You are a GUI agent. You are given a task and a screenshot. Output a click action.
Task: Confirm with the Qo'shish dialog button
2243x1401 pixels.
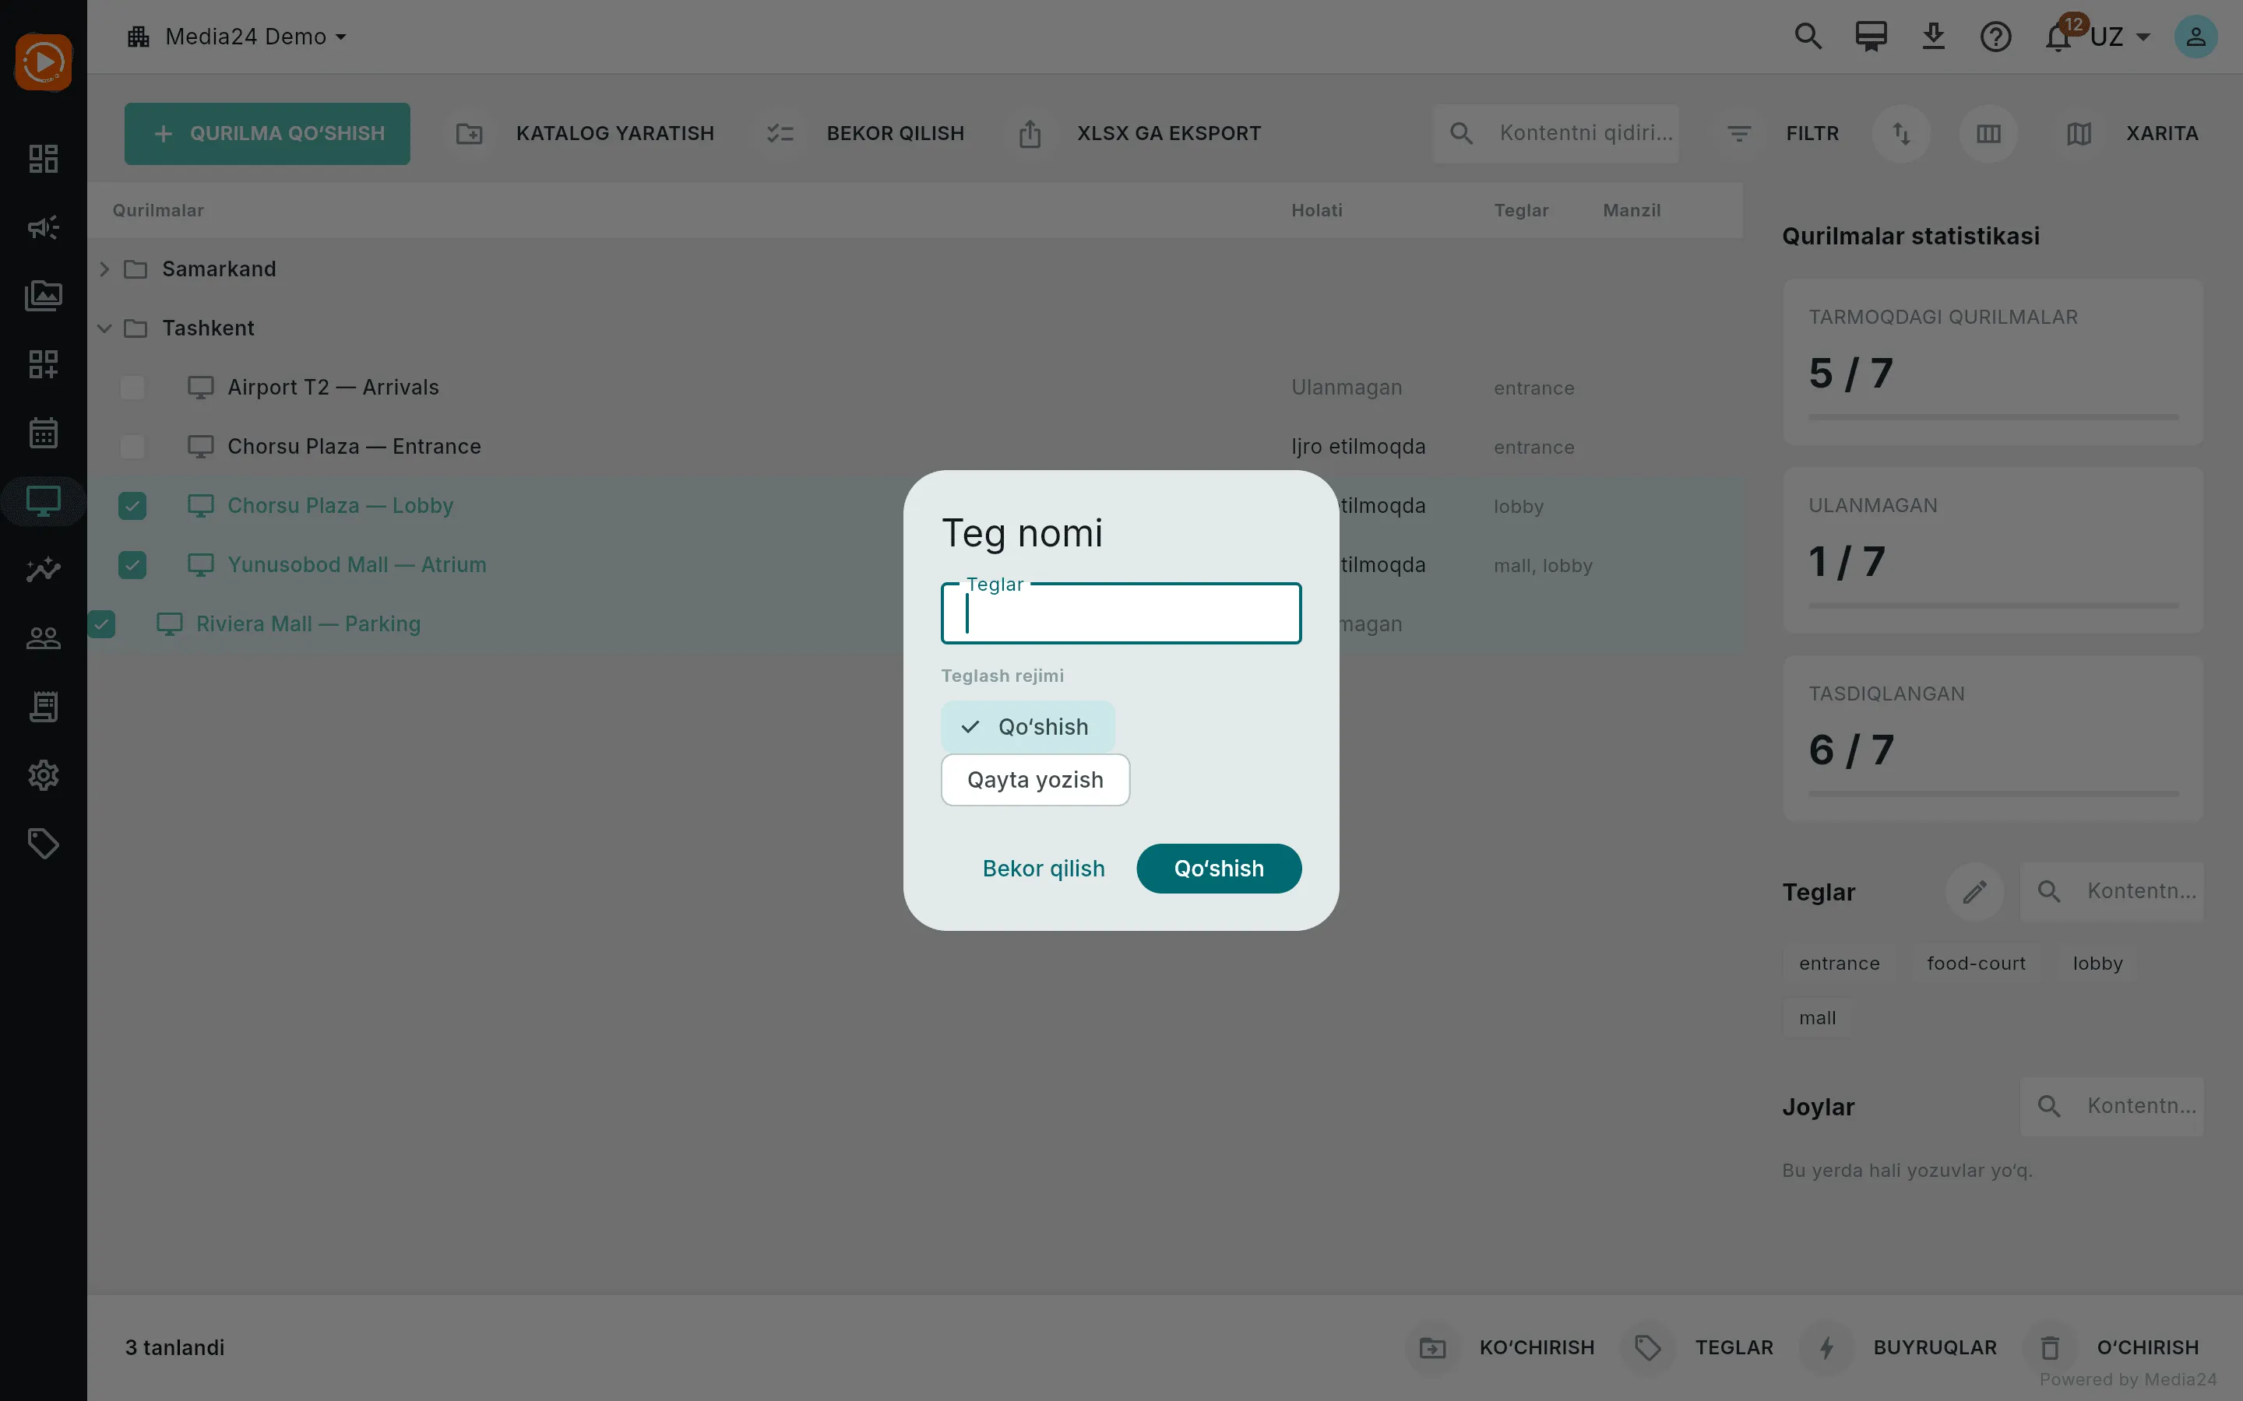tap(1219, 869)
